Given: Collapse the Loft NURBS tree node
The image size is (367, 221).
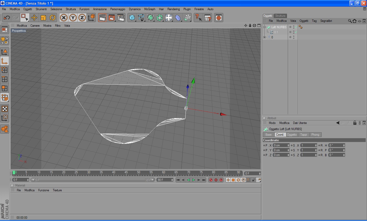Looking at the screenshot, I should pos(264,27).
